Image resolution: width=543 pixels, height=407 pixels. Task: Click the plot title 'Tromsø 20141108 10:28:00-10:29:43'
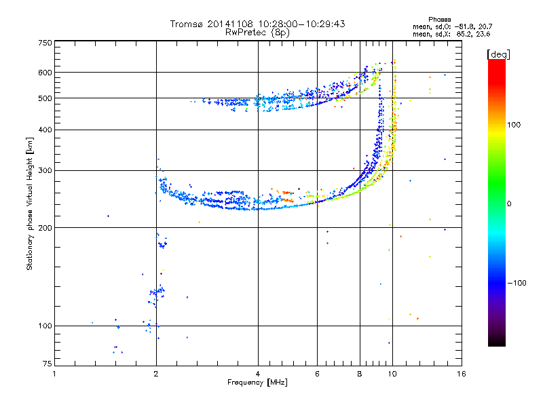point(257,24)
